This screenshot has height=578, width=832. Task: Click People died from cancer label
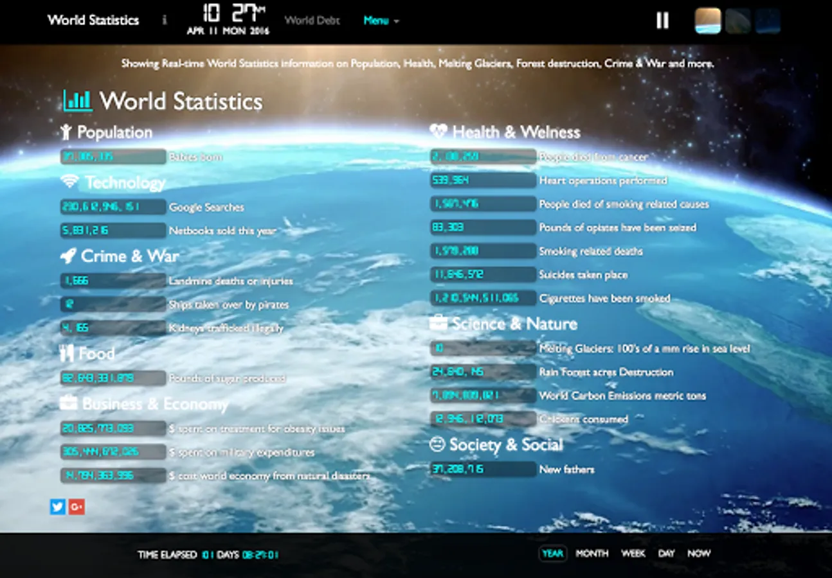(593, 157)
